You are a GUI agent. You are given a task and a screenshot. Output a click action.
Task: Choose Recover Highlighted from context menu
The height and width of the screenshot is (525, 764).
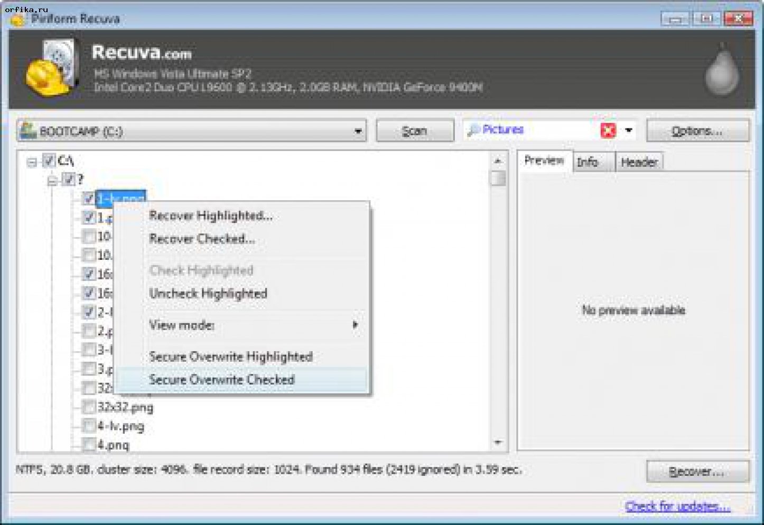(x=211, y=215)
